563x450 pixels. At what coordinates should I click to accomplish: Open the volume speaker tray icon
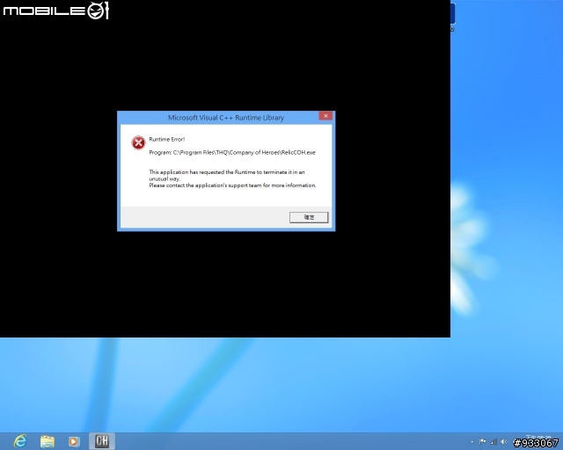coord(504,442)
